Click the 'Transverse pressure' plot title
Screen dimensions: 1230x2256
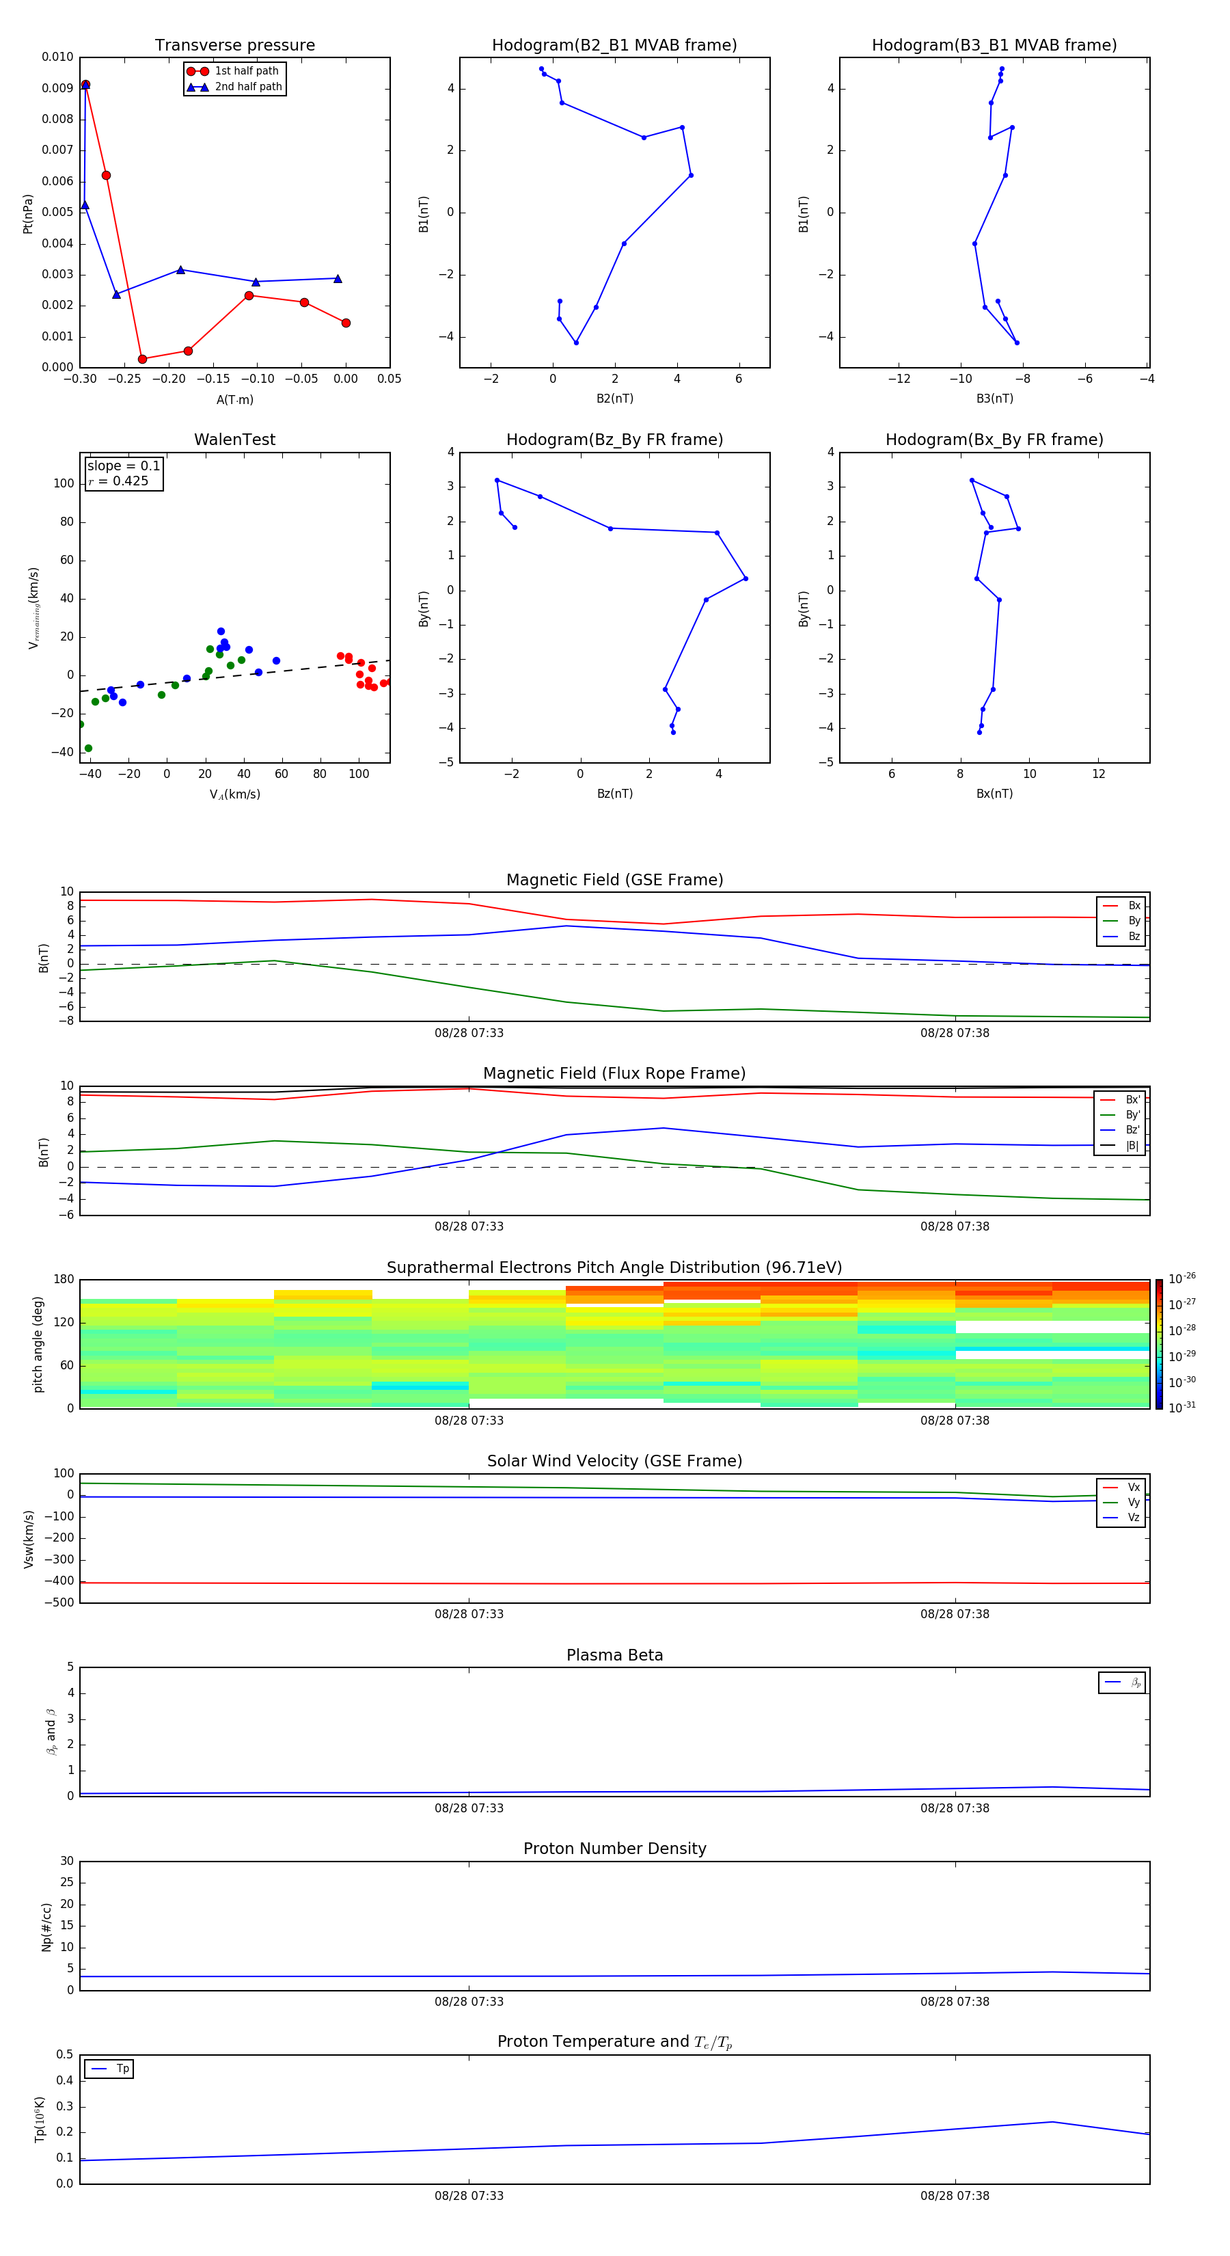234,44
